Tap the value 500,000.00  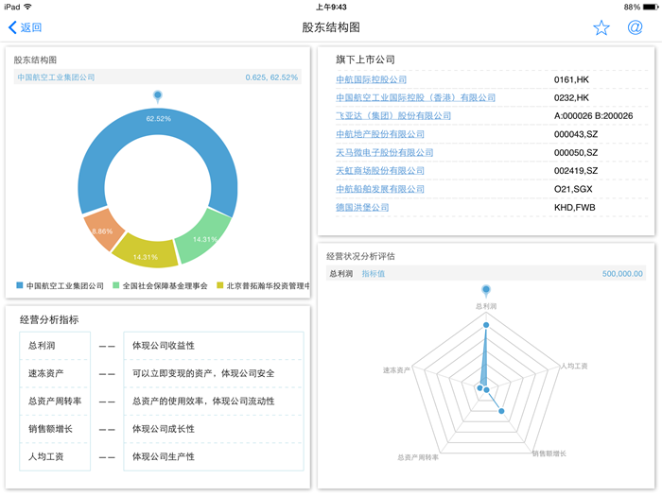(x=622, y=274)
